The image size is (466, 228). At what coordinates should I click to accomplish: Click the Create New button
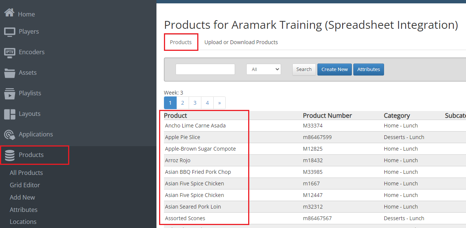[335, 69]
